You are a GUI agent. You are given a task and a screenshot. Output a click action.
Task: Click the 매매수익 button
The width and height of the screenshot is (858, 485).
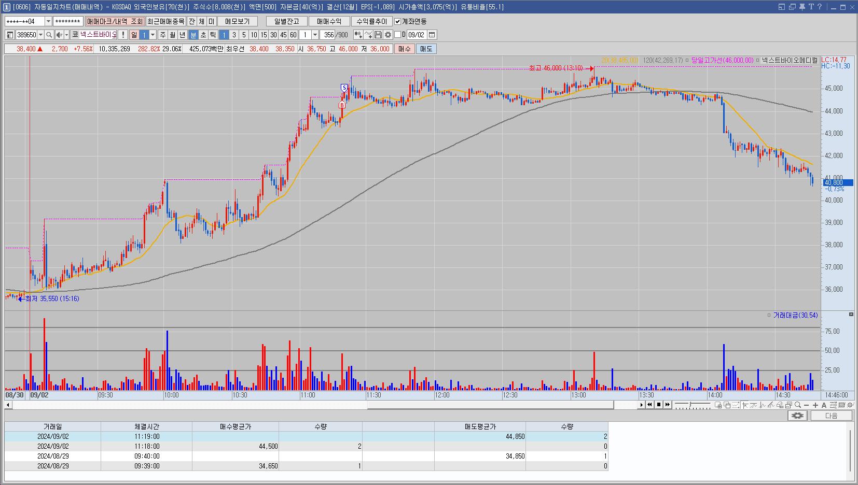pyautogui.click(x=329, y=21)
